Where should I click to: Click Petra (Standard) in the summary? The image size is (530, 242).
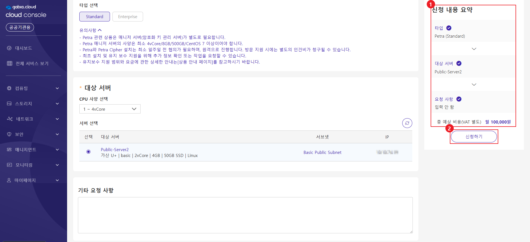tap(450, 36)
